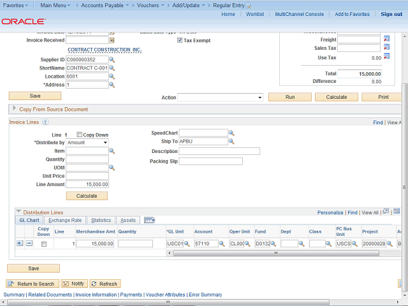
Task: Toggle the Tax Exempt checkbox
Action: pyautogui.click(x=179, y=40)
